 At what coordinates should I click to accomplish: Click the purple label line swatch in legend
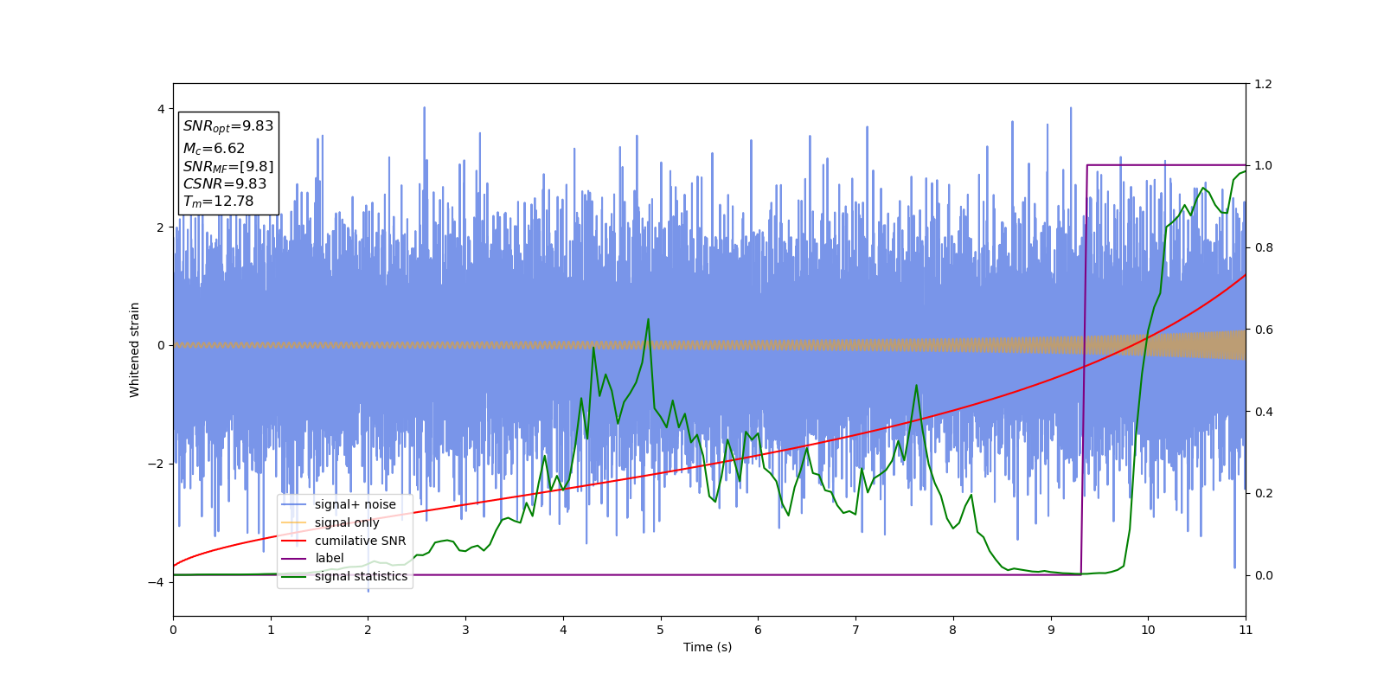pyautogui.click(x=295, y=559)
